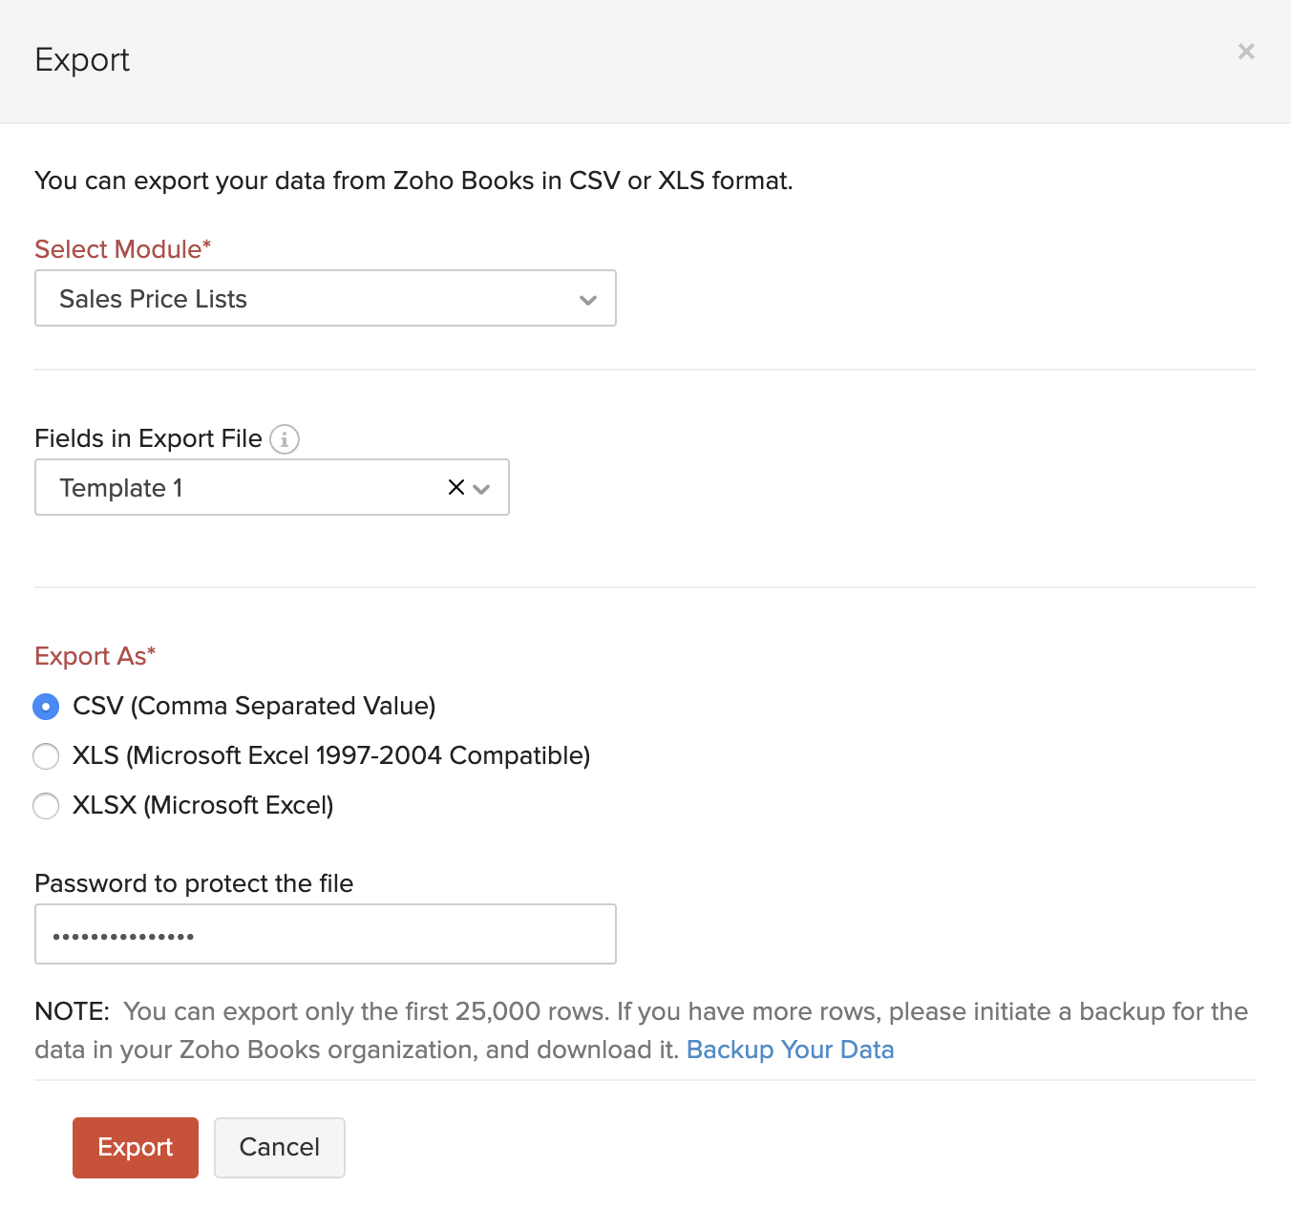Select the CSV export format
The height and width of the screenshot is (1209, 1291).
coord(46,707)
